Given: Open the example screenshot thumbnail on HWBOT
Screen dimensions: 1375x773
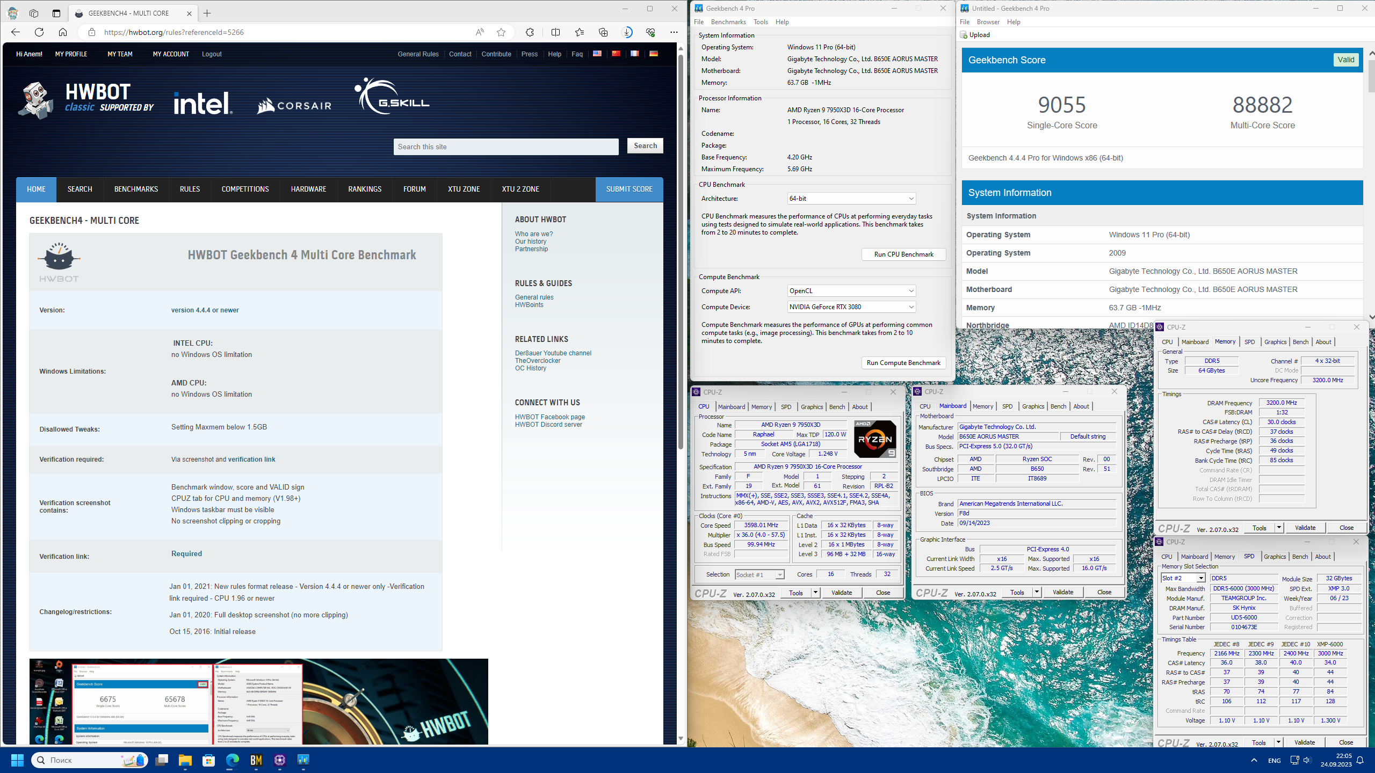Looking at the screenshot, I should [x=258, y=702].
